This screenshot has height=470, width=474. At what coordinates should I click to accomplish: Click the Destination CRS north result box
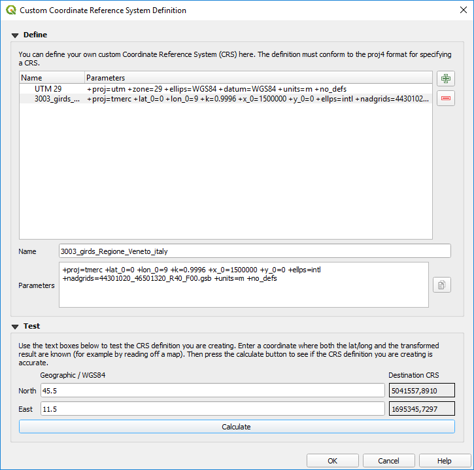click(x=421, y=390)
